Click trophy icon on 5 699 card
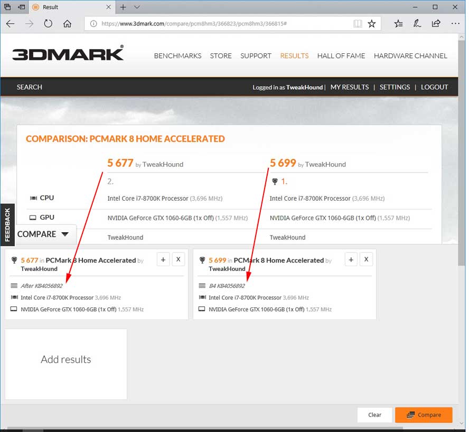This screenshot has width=469, height=432. pyautogui.click(x=202, y=260)
